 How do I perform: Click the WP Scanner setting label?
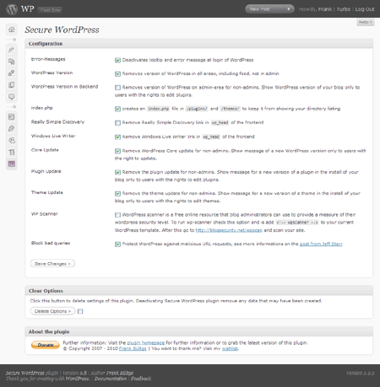(x=44, y=214)
